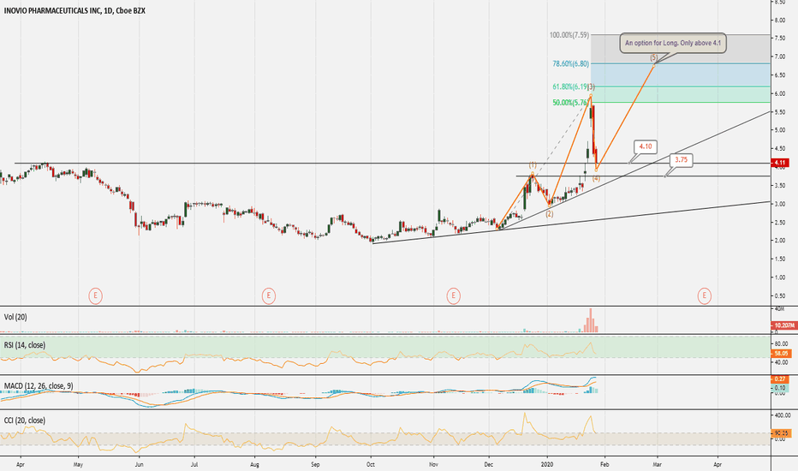The width and height of the screenshot is (798, 471).
Task: Click the 100.00%(7.59) Fibonacci level label
Action: pyautogui.click(x=569, y=35)
